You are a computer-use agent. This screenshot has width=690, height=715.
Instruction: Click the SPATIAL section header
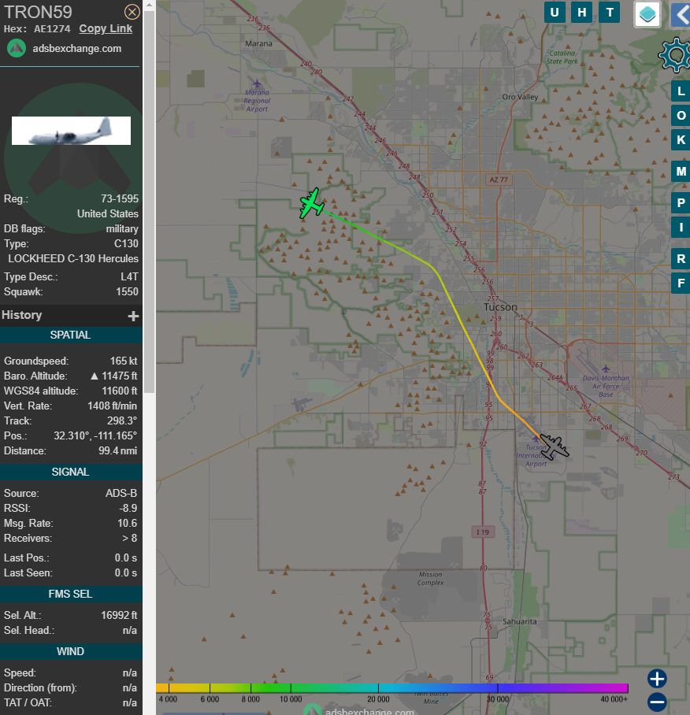(x=71, y=335)
